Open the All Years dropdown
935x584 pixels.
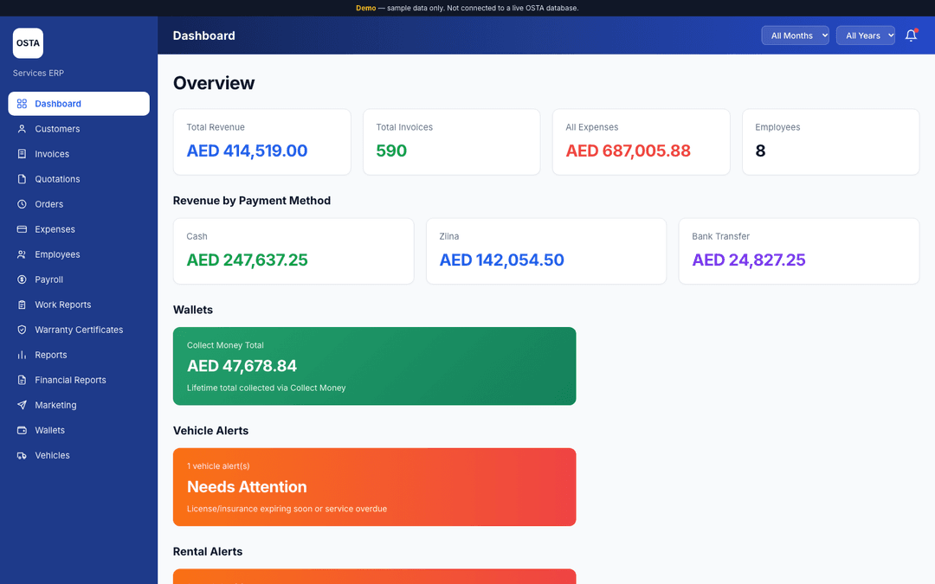[865, 35]
